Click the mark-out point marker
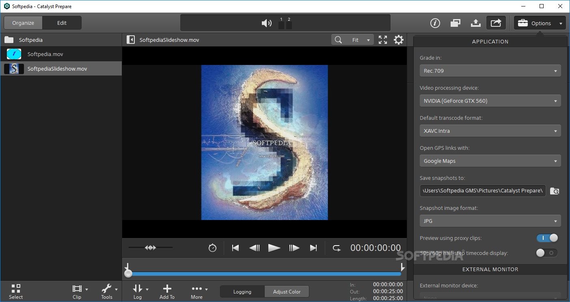 point(402,267)
